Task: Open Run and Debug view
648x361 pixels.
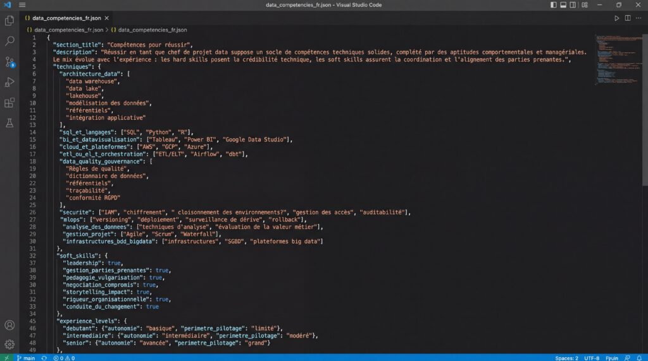Action: (9, 82)
